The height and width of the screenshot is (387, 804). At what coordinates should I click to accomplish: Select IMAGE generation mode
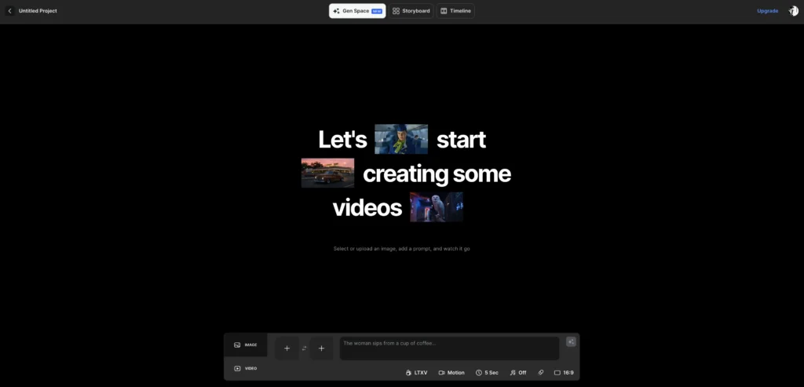click(x=245, y=345)
